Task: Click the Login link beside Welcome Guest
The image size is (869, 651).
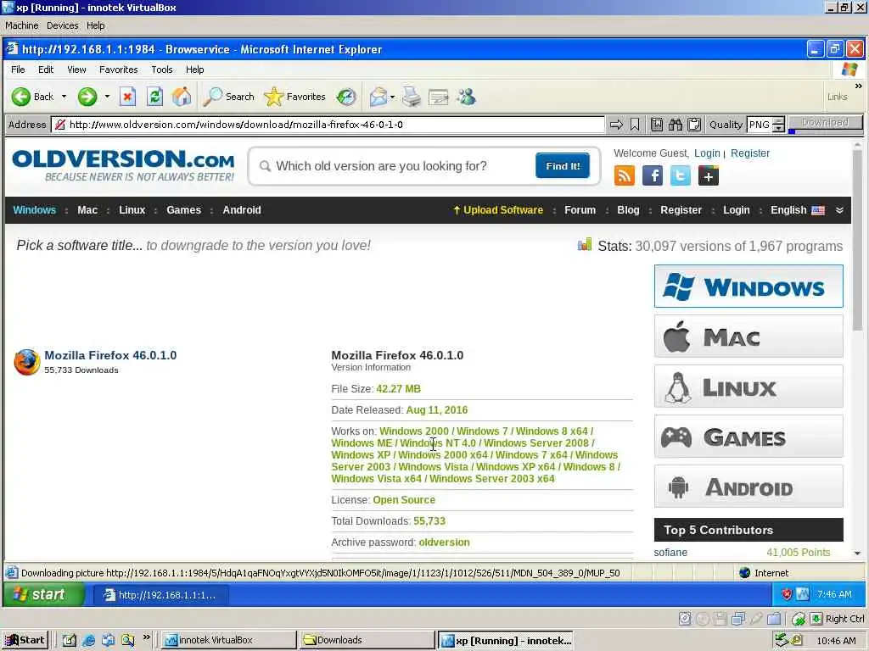Action: (707, 153)
